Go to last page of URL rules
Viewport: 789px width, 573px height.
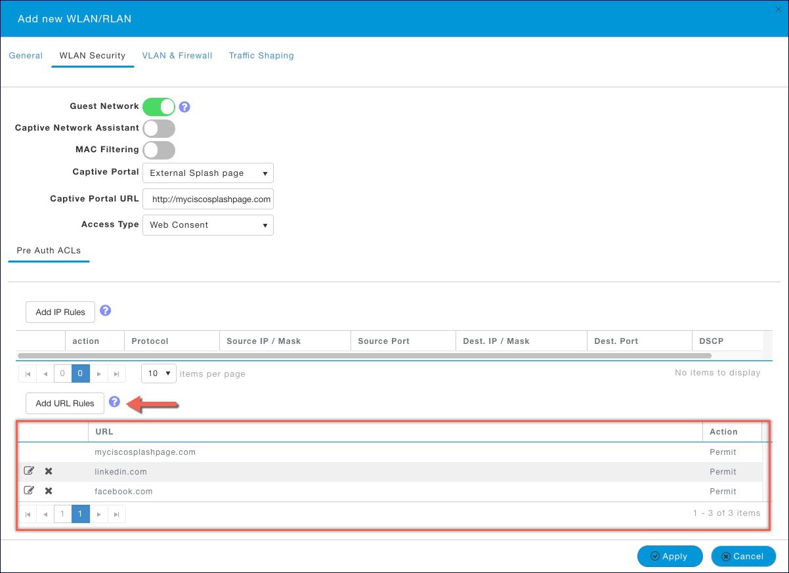tap(116, 514)
